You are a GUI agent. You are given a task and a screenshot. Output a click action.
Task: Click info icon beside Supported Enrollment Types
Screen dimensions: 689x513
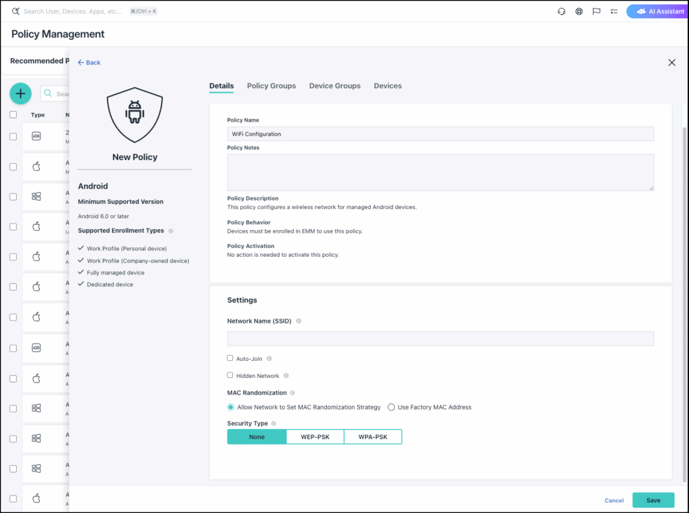click(x=170, y=231)
